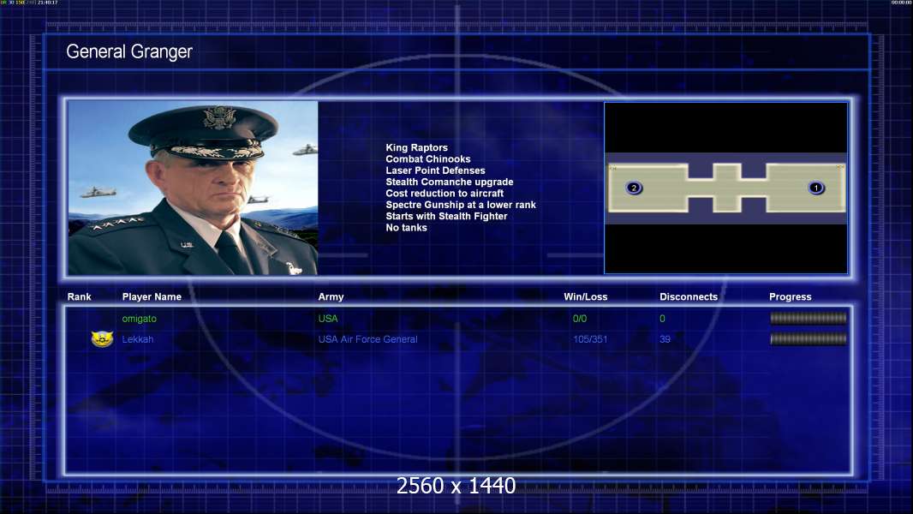Click omigato's army value USA

pos(328,319)
